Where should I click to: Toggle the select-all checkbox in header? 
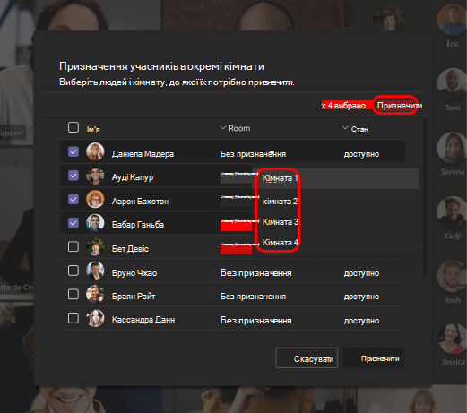(x=74, y=127)
